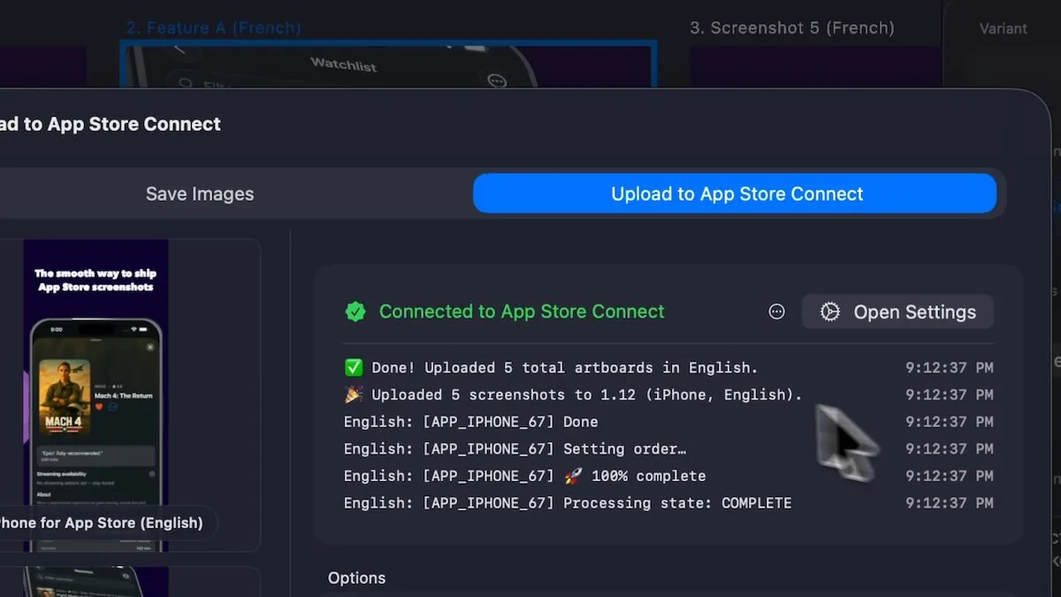
Task: Select the 2. Feature A (French) artboard title
Action: [x=213, y=27]
